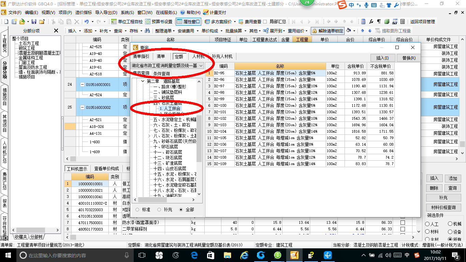
Task: Switch to 人材机 tab in query dialog
Action: [198, 57]
